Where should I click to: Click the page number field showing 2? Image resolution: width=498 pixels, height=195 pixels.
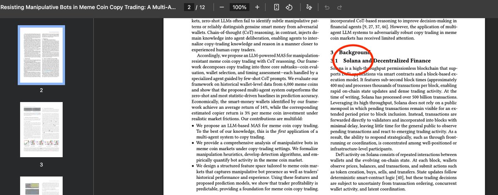tap(189, 7)
